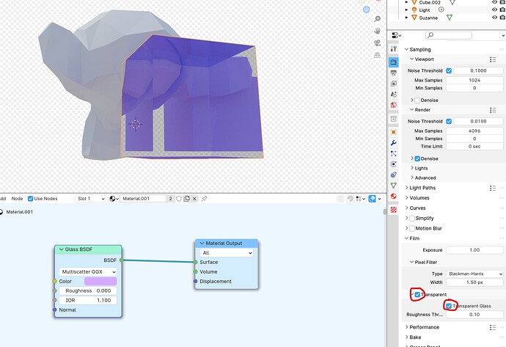Expand the Performance panel
This screenshot has height=347, width=506.
(406, 327)
